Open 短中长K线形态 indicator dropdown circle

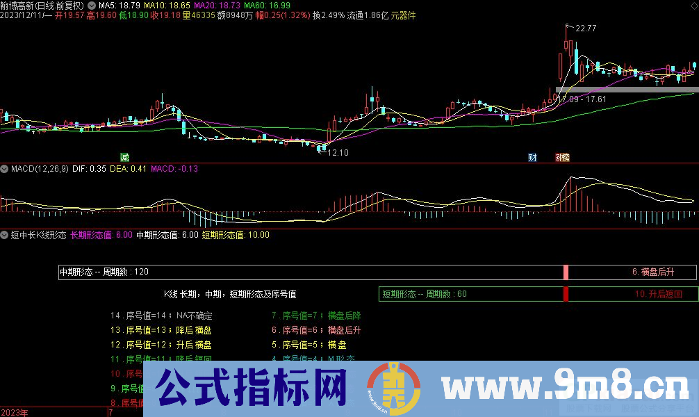coord(4,235)
